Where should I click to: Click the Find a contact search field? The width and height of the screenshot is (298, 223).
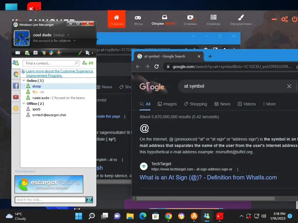click(x=51, y=63)
